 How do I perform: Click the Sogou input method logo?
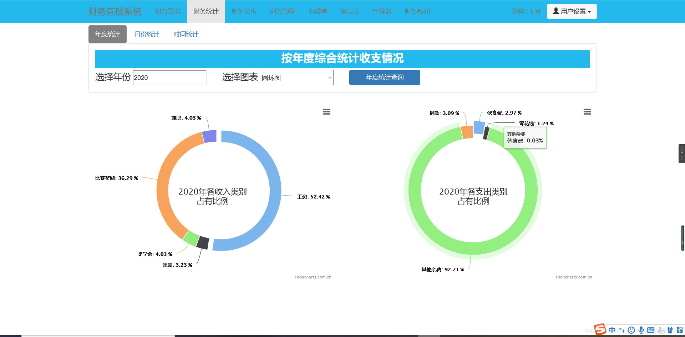coord(599,330)
